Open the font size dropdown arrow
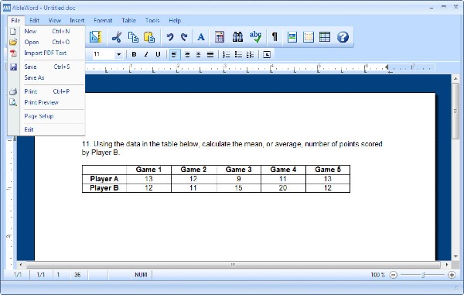The width and height of the screenshot is (464, 295). coord(118,54)
